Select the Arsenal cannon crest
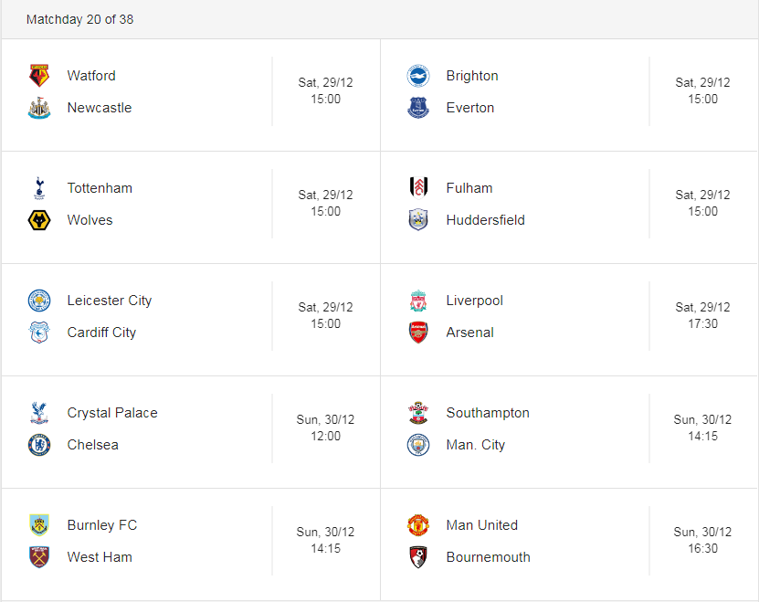The width and height of the screenshot is (759, 602). pyautogui.click(x=418, y=333)
